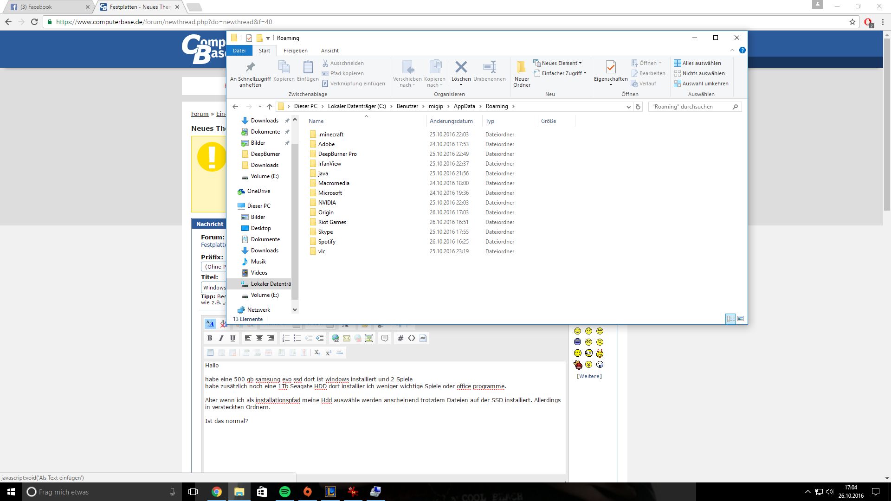This screenshot has width=891, height=501.
Task: Click 'Auswahl umkehren' in the ribbon
Action: [x=701, y=83]
